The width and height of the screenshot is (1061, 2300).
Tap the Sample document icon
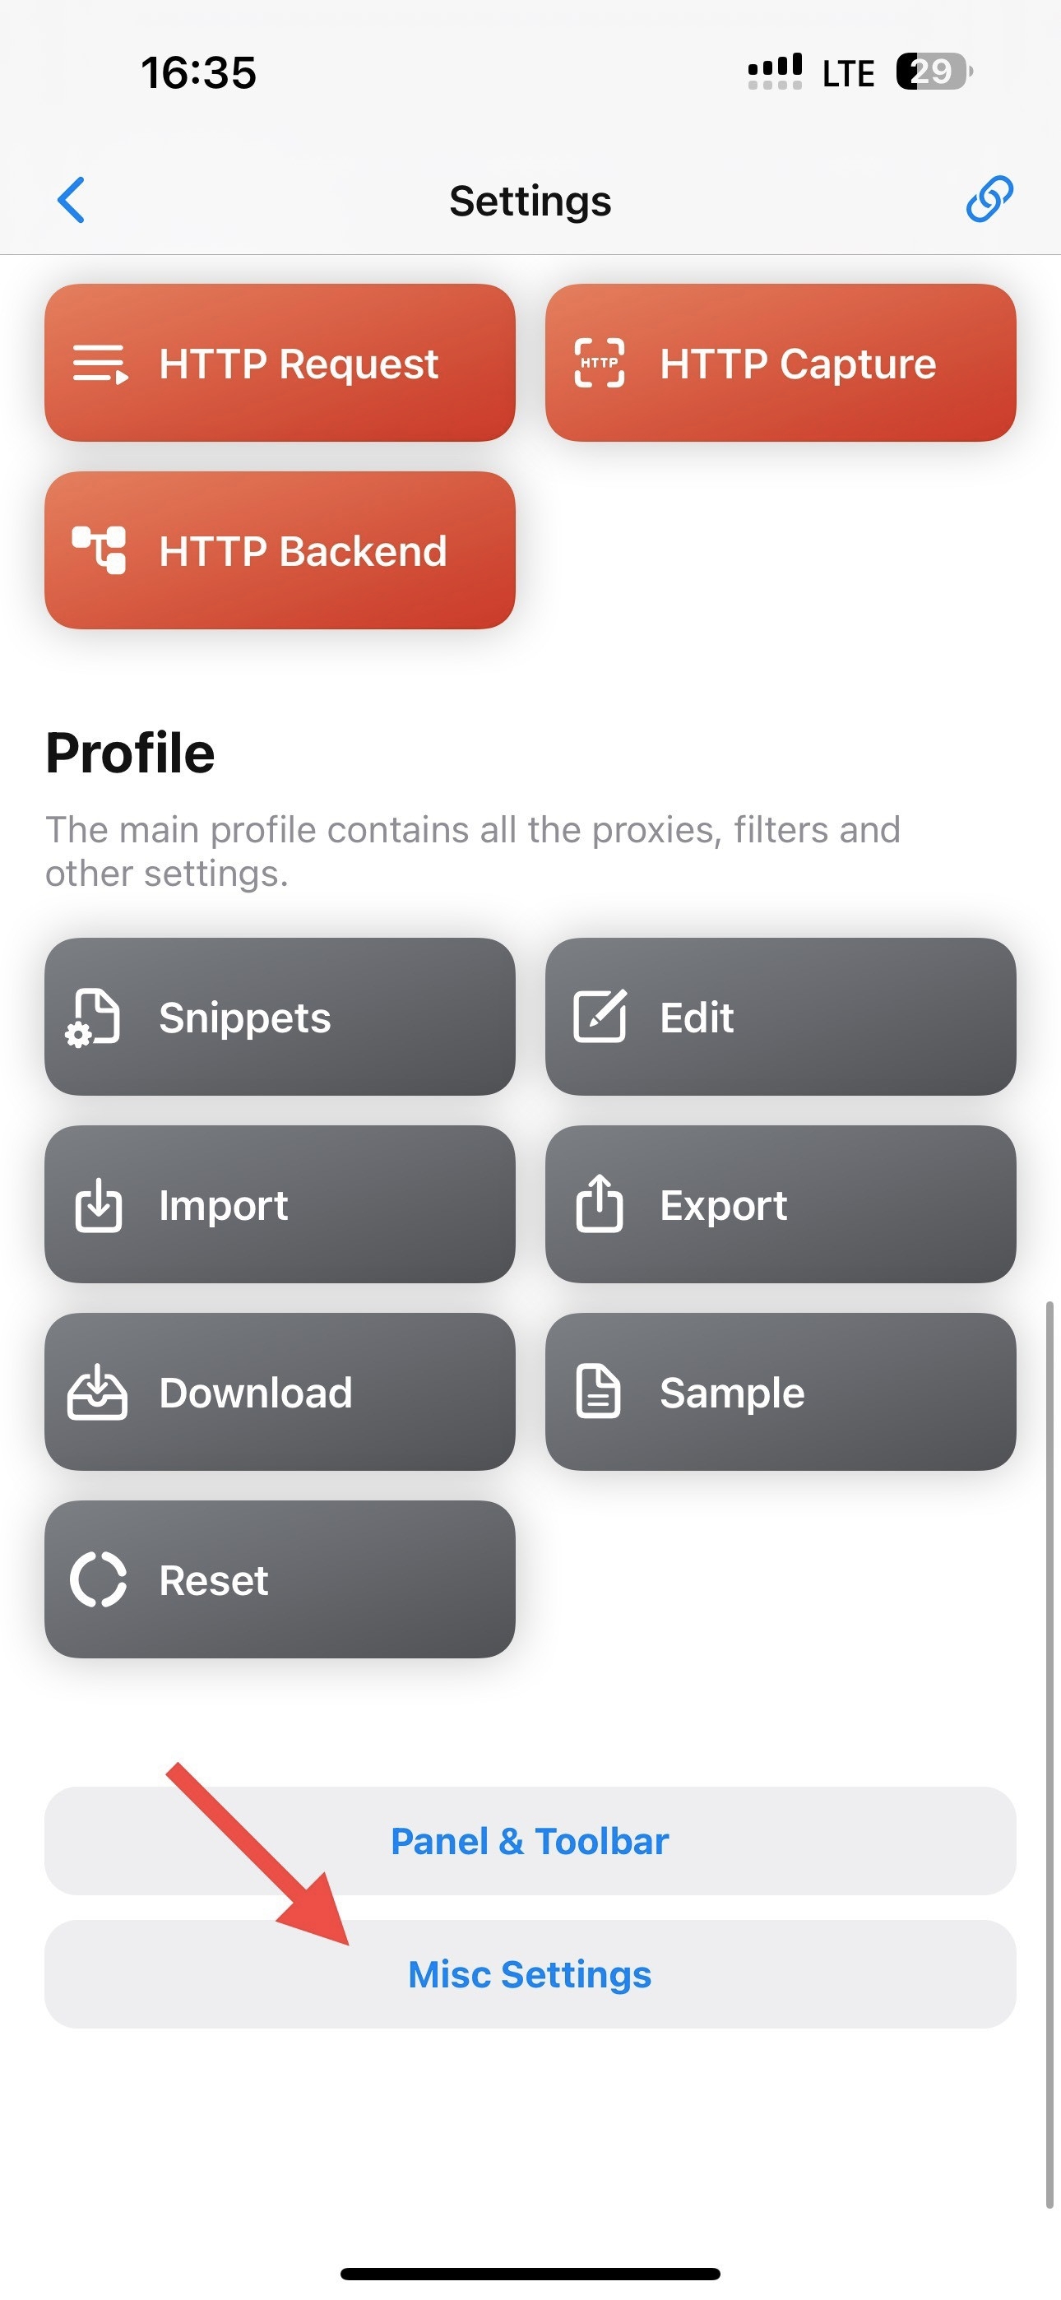tap(599, 1391)
